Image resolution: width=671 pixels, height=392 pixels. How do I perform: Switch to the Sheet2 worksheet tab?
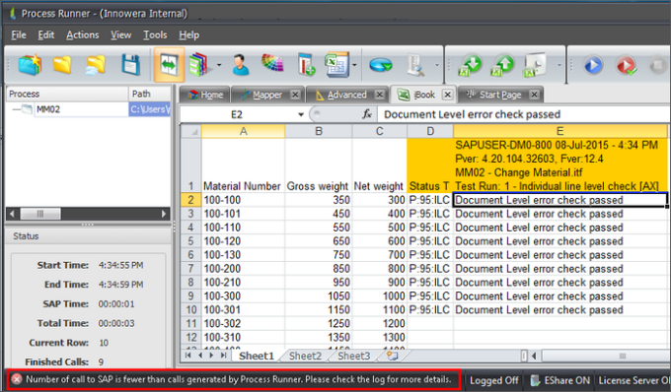point(305,356)
